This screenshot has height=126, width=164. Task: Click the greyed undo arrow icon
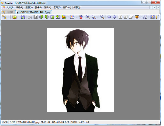tap(30, 17)
